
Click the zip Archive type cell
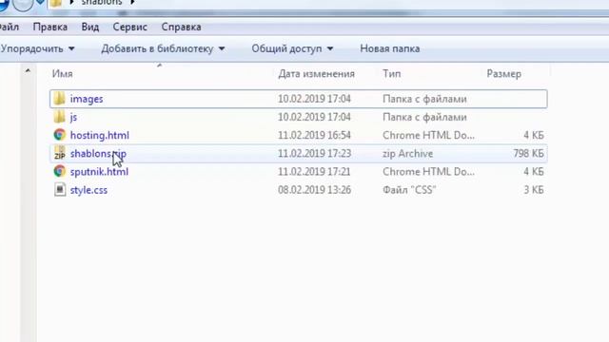point(408,154)
